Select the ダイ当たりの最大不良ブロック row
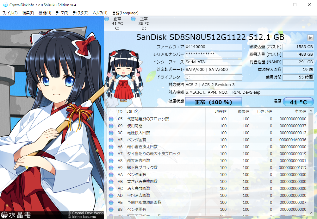The height and width of the screenshot is (219, 317). (x=208, y=154)
